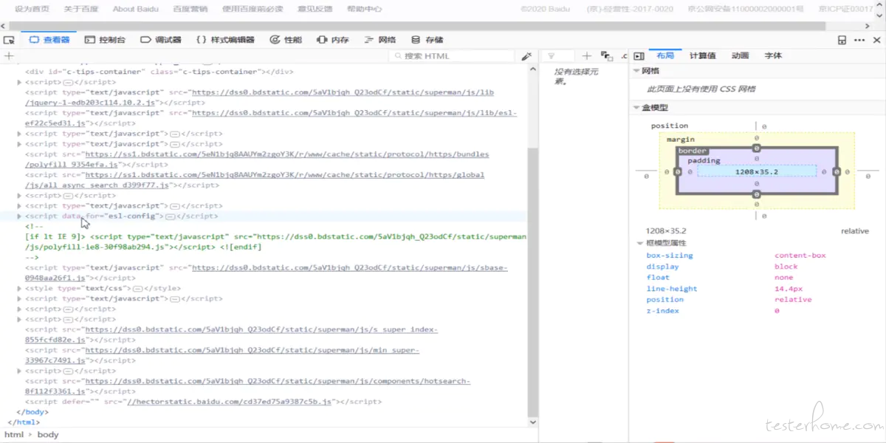
Task: Select the 计算值 computed tab
Action: (702, 56)
